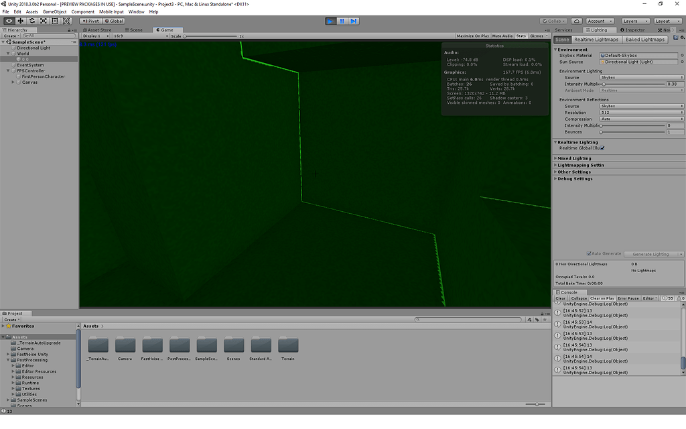
Task: Switch to the Baked Lightmaps tab
Action: [645, 40]
